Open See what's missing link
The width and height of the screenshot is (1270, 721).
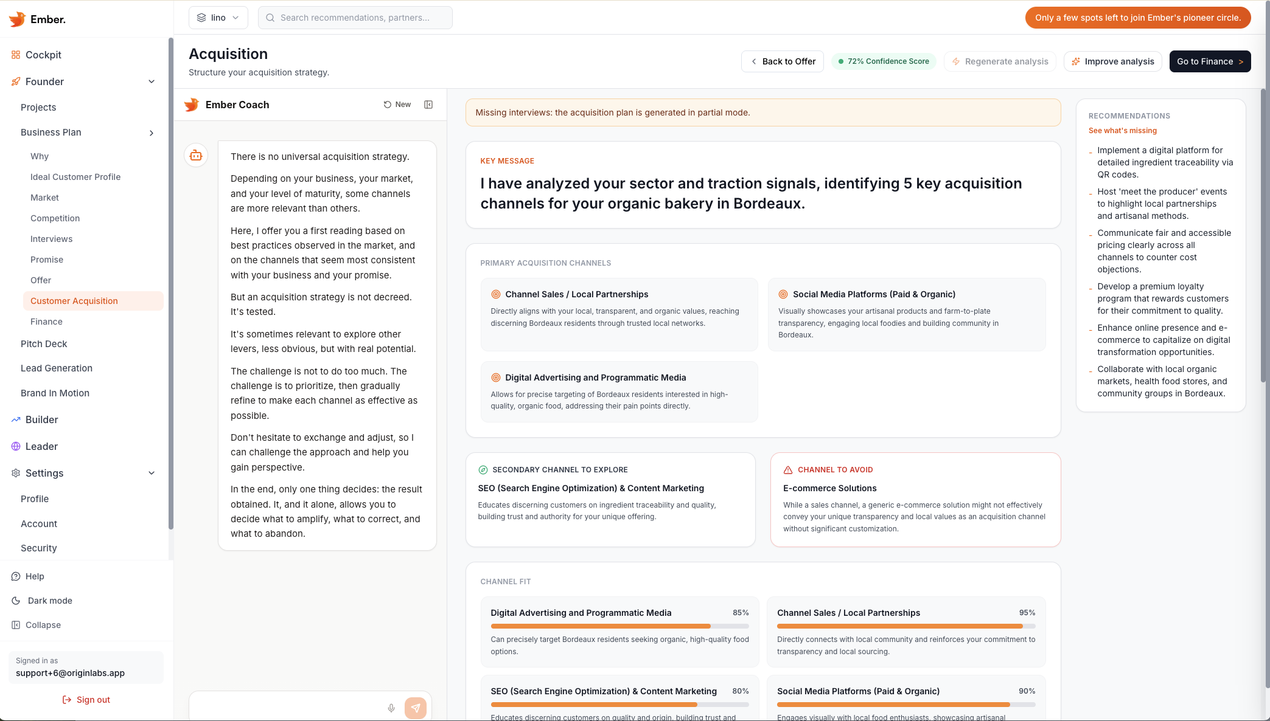[x=1122, y=131]
